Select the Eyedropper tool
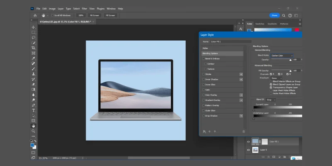This screenshot has width=332, height=166. click(x=34, y=59)
